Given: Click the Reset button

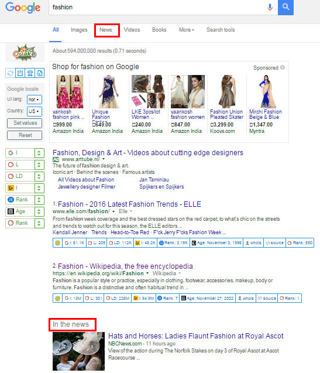Looking at the screenshot, I should pos(25,135).
